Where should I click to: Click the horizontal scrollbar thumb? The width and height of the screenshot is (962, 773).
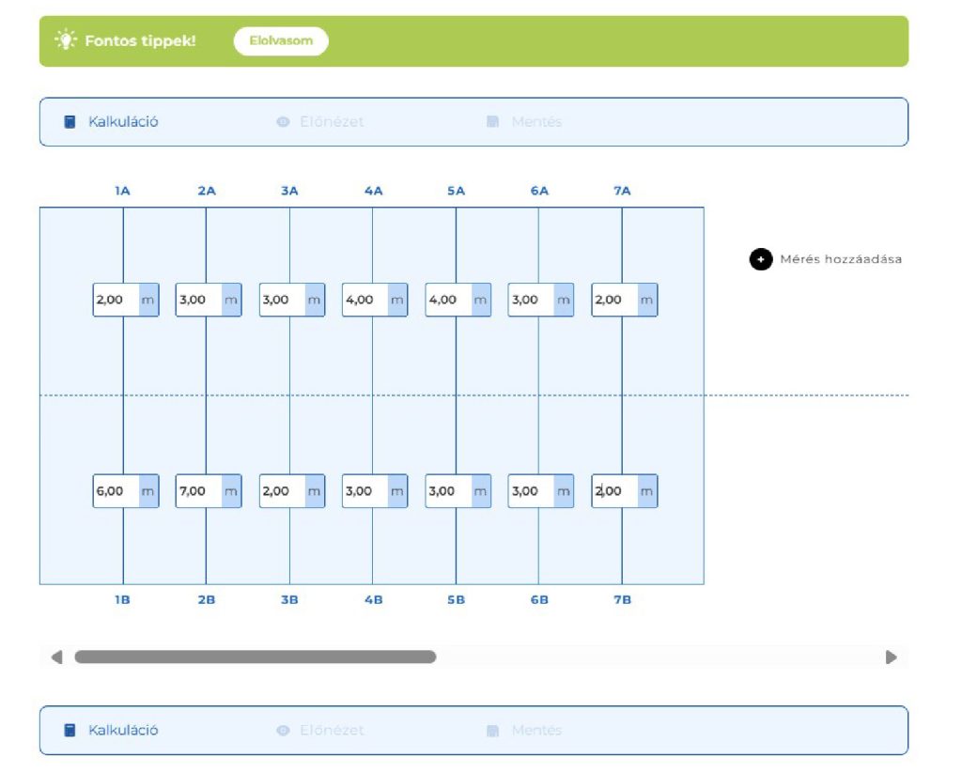tap(255, 657)
